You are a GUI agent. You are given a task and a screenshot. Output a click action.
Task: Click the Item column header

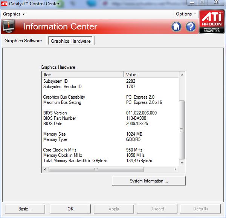click(82, 74)
